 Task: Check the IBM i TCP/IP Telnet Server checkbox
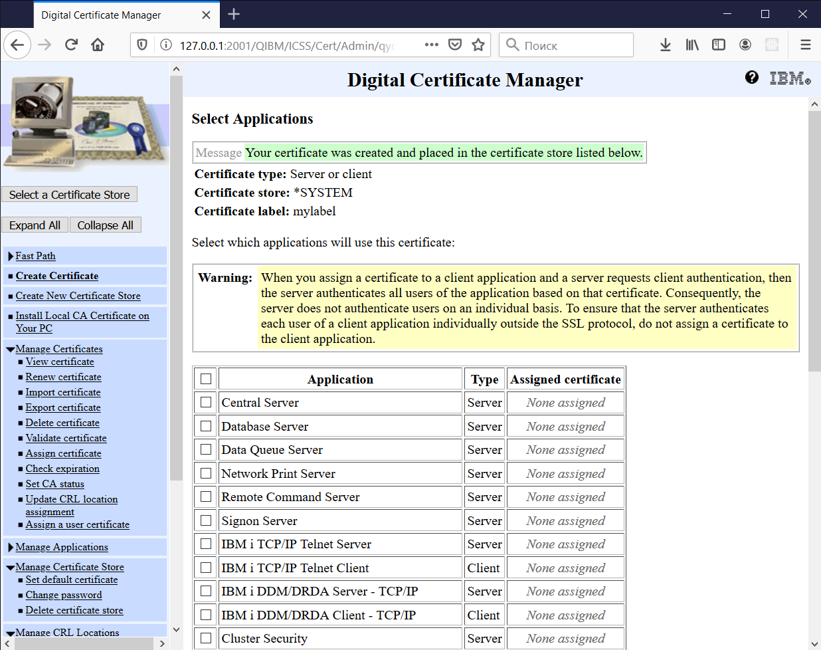206,544
